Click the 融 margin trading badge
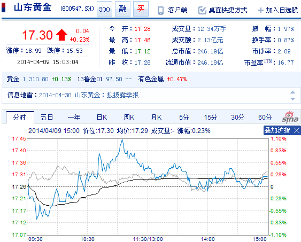 pyautogui.click(x=122, y=9)
